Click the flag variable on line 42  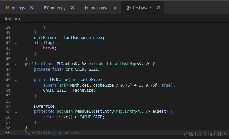48,43
